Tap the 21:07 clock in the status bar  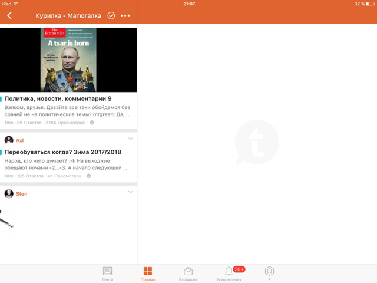coord(189,4)
